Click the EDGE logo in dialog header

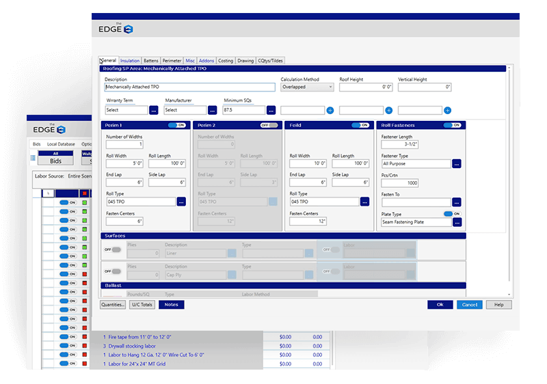tap(116, 29)
